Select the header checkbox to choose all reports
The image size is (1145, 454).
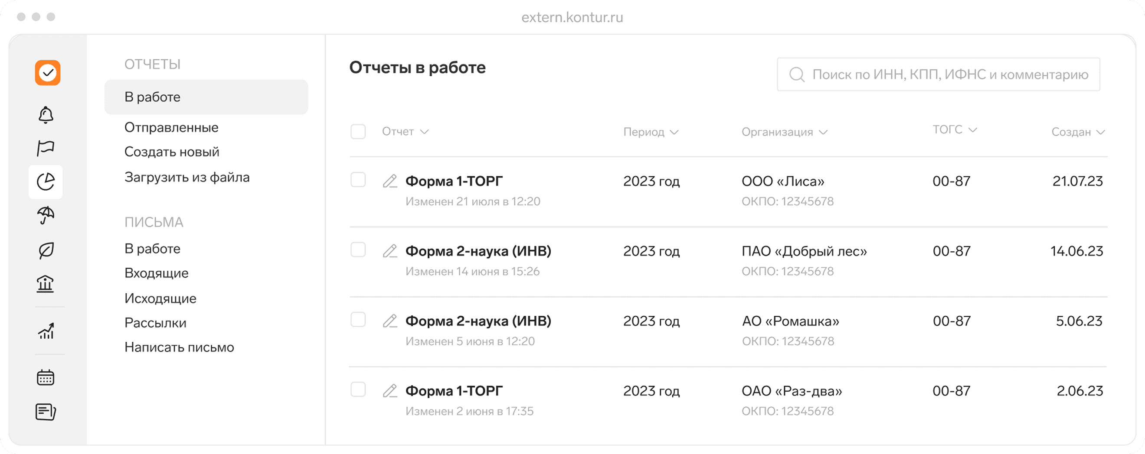coord(358,131)
